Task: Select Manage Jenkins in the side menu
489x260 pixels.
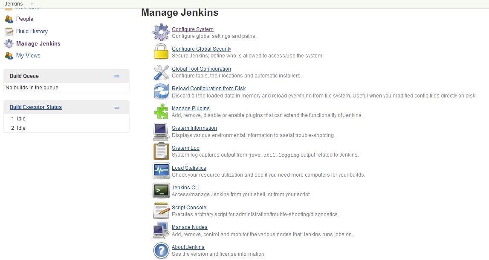Action: click(x=38, y=43)
